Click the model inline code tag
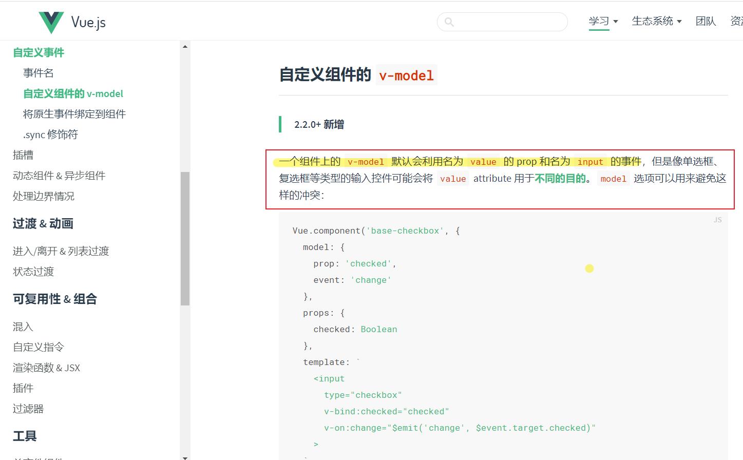The width and height of the screenshot is (743, 460). click(x=613, y=179)
